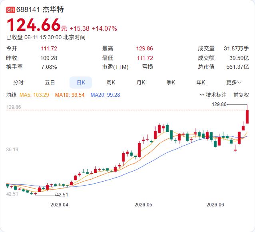Click the 42.51 low marker on chart
Screen dimensions: 255x232
(62, 195)
